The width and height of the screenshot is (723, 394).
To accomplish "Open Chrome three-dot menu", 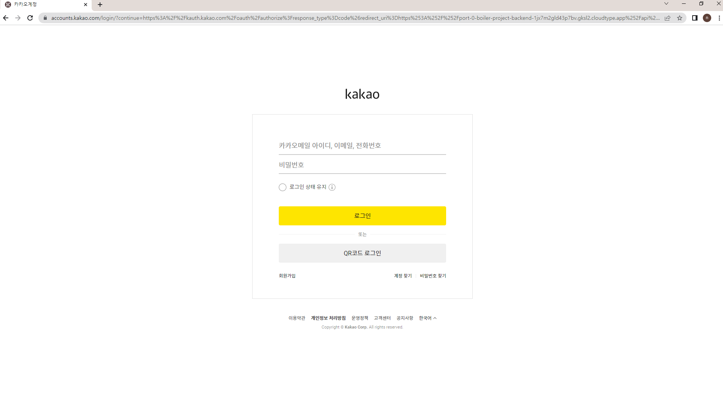I will (x=719, y=18).
